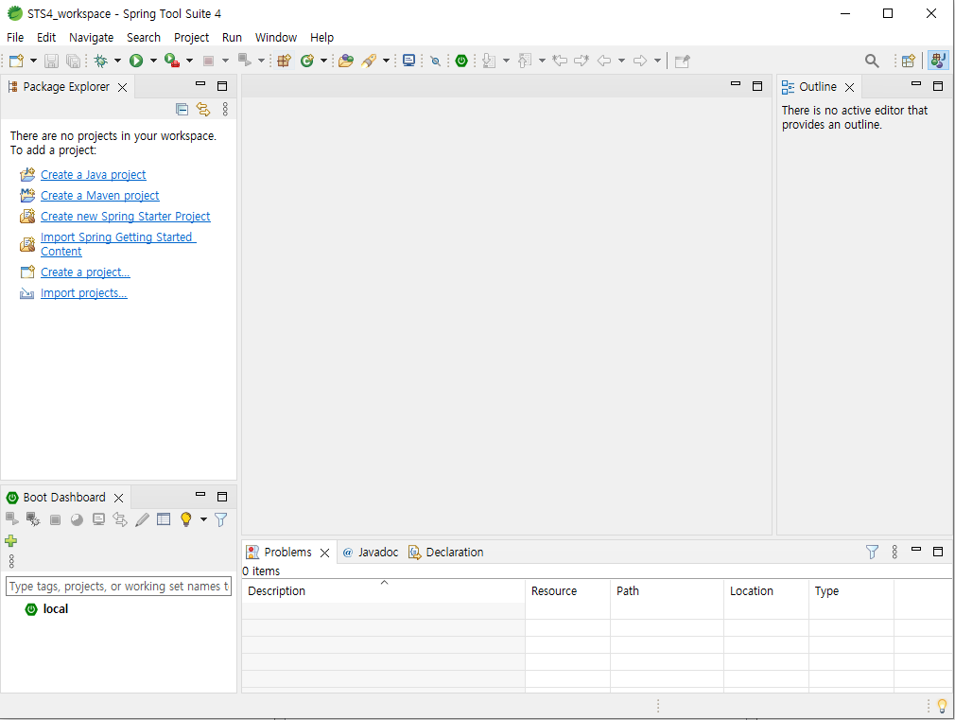Click the Boot Dashboard tags filter field
The height and width of the screenshot is (720, 955).
(119, 587)
